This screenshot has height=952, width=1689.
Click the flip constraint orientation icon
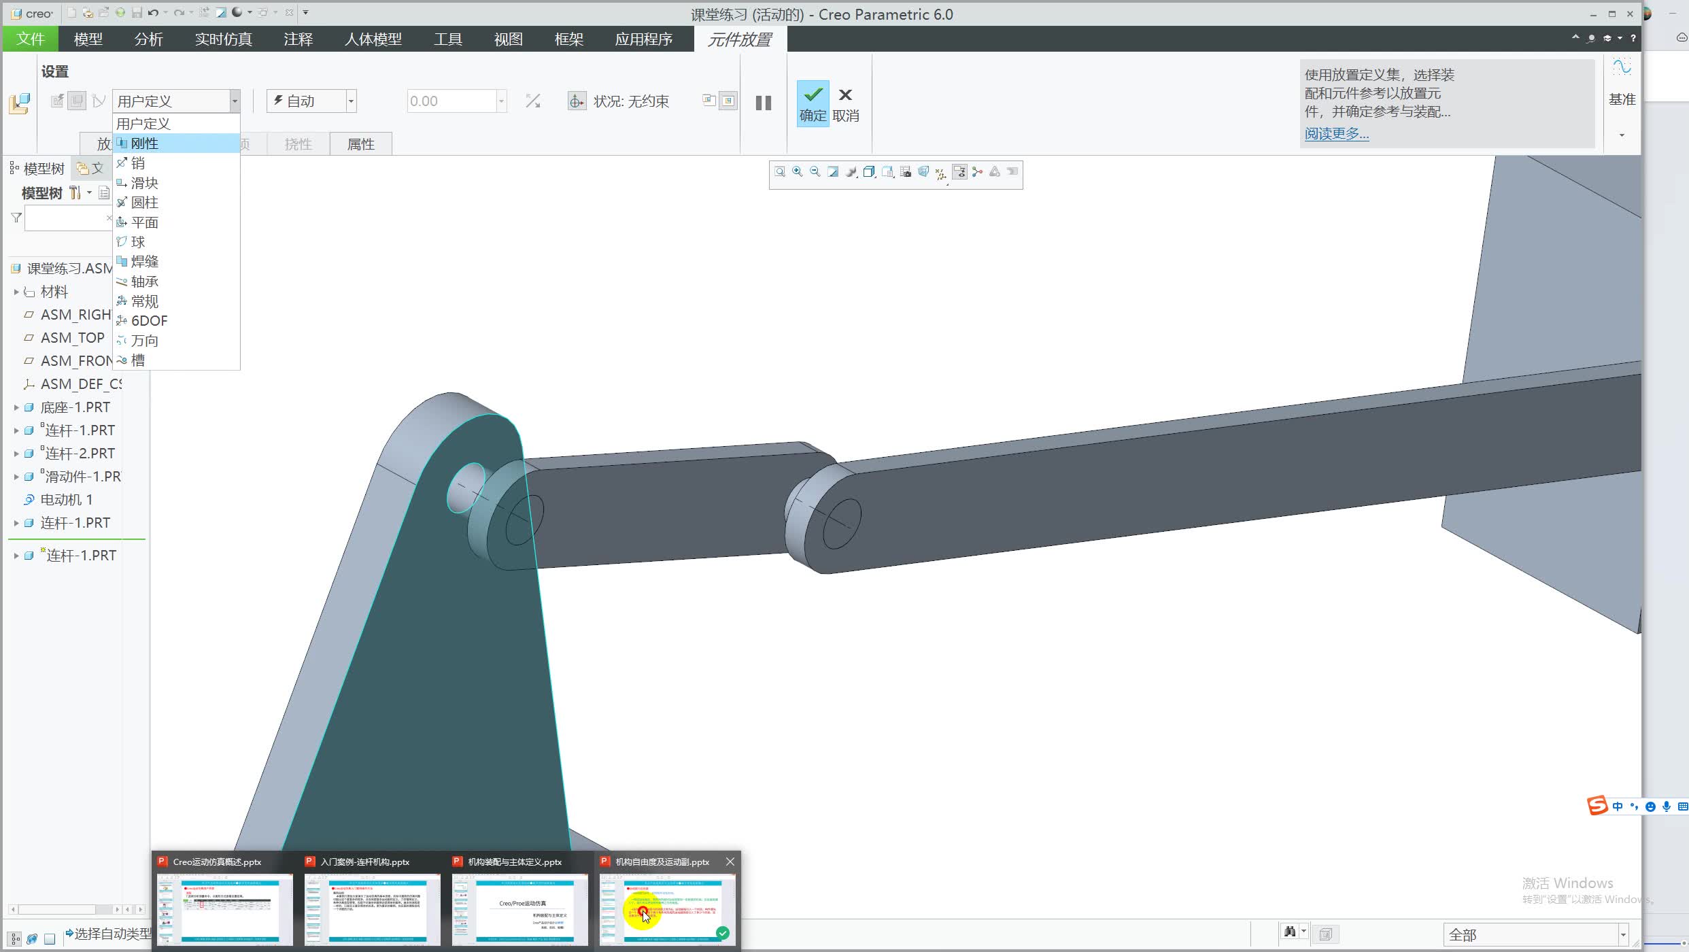pos(532,101)
